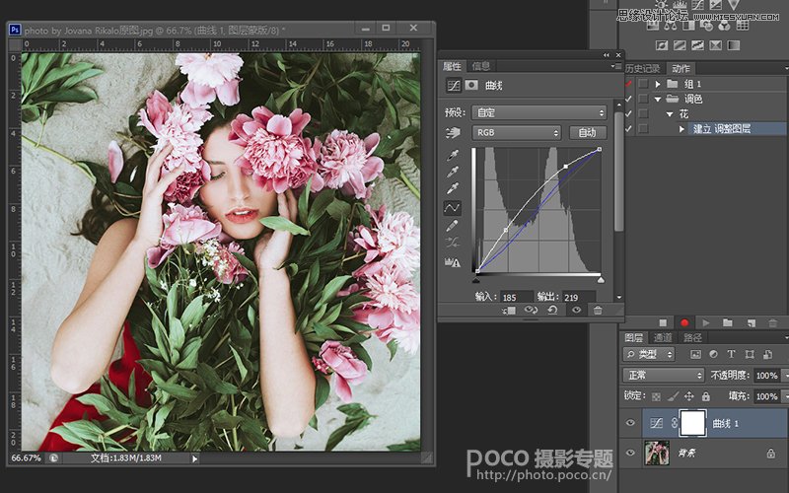
Task: Click the Curves adjustment icon in Properties
Action: click(454, 85)
